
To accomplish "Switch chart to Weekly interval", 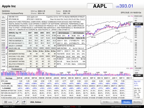I will coord(127,102).
